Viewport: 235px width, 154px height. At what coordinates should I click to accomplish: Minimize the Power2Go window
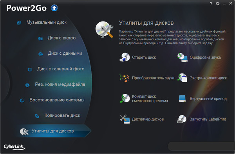pyautogui.click(x=224, y=4)
